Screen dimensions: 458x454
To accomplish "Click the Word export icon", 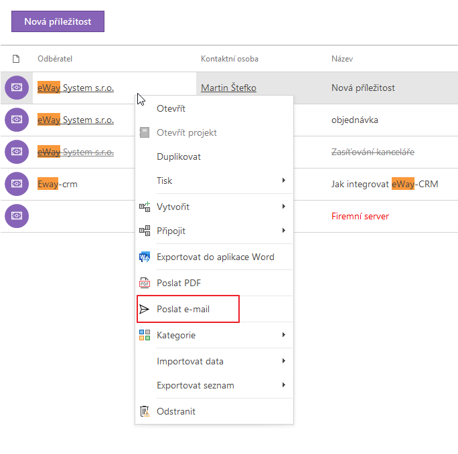I will tap(145, 257).
